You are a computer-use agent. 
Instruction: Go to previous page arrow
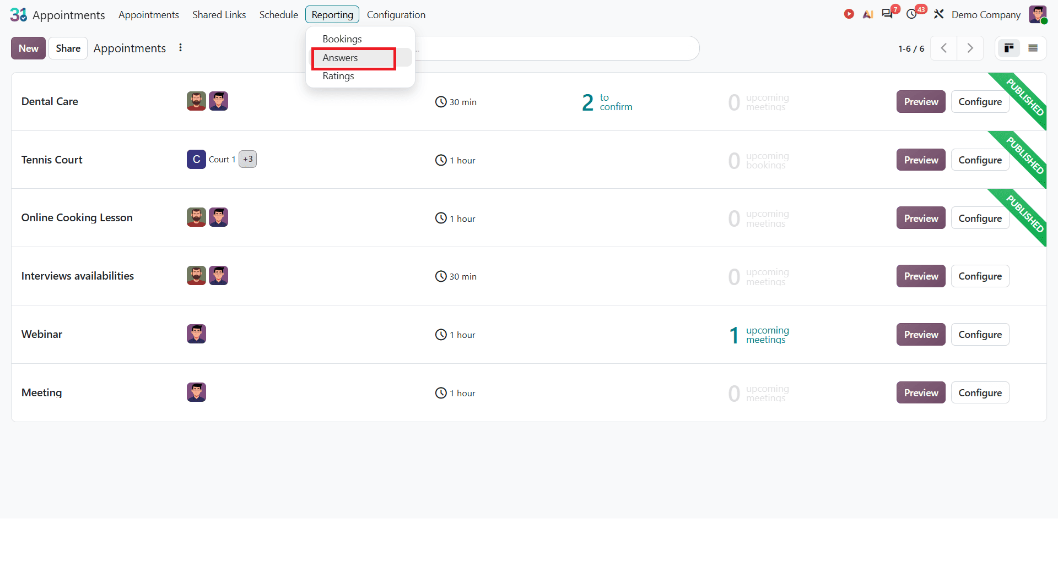pyautogui.click(x=944, y=48)
